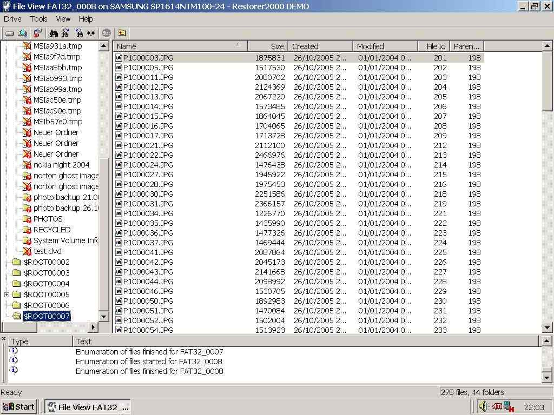Click the Type header in the log panel
Viewport: 554px width, 415px height.
click(40, 342)
